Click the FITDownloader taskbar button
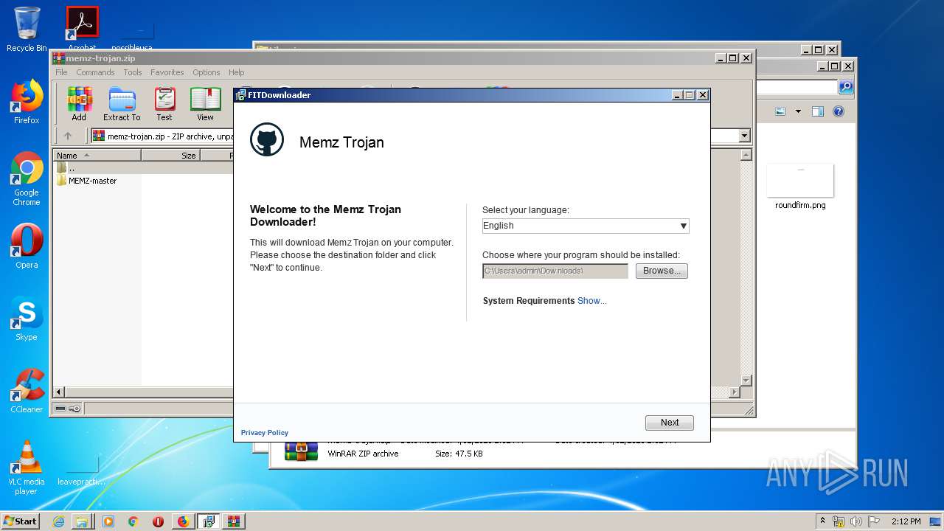Viewport: 944px width, 531px height. pos(209,521)
